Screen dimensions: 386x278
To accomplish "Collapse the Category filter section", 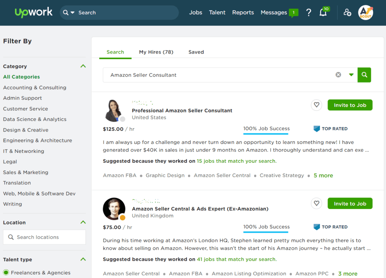I will pos(83,66).
